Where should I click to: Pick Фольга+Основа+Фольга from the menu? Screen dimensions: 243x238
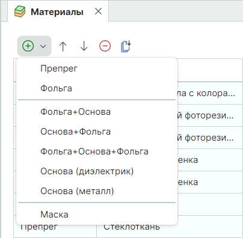pyautogui.click(x=97, y=151)
